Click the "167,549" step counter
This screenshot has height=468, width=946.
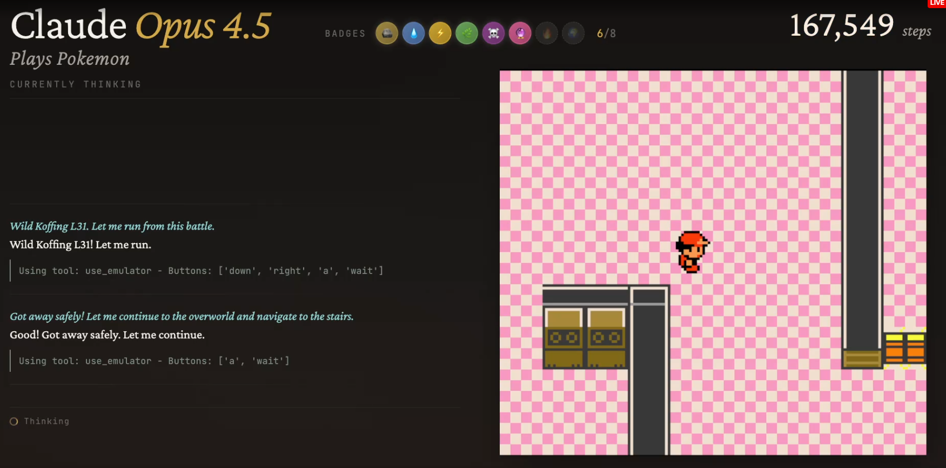click(842, 25)
